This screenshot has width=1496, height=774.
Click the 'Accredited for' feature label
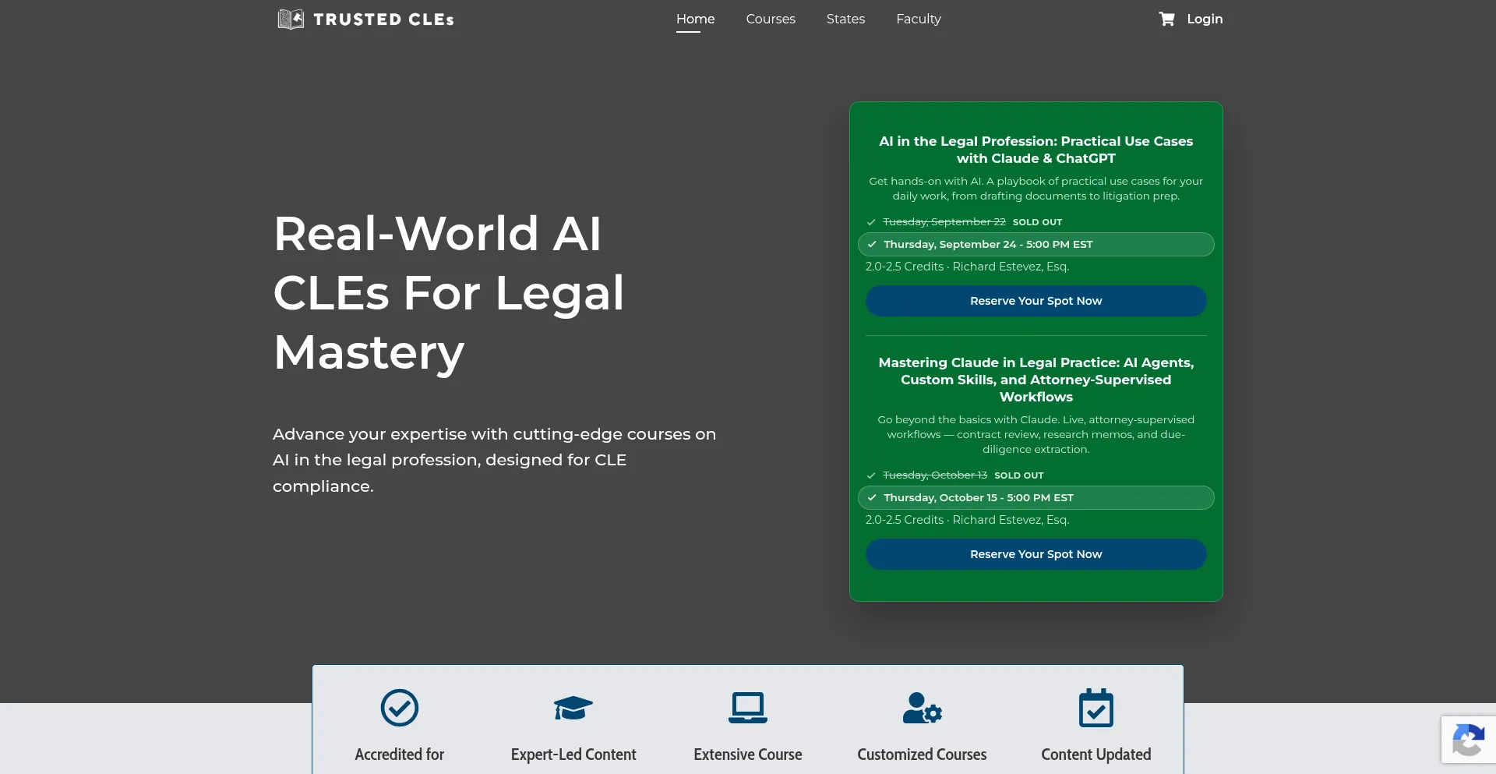coord(400,755)
